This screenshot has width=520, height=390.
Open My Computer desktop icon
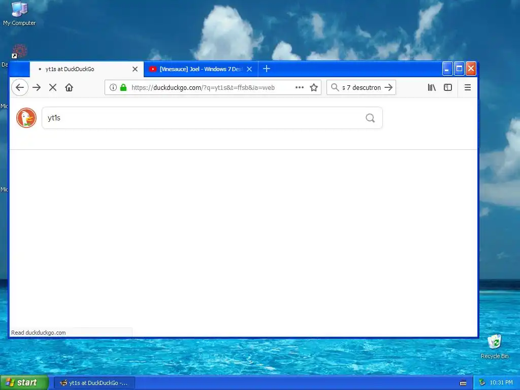(x=19, y=14)
